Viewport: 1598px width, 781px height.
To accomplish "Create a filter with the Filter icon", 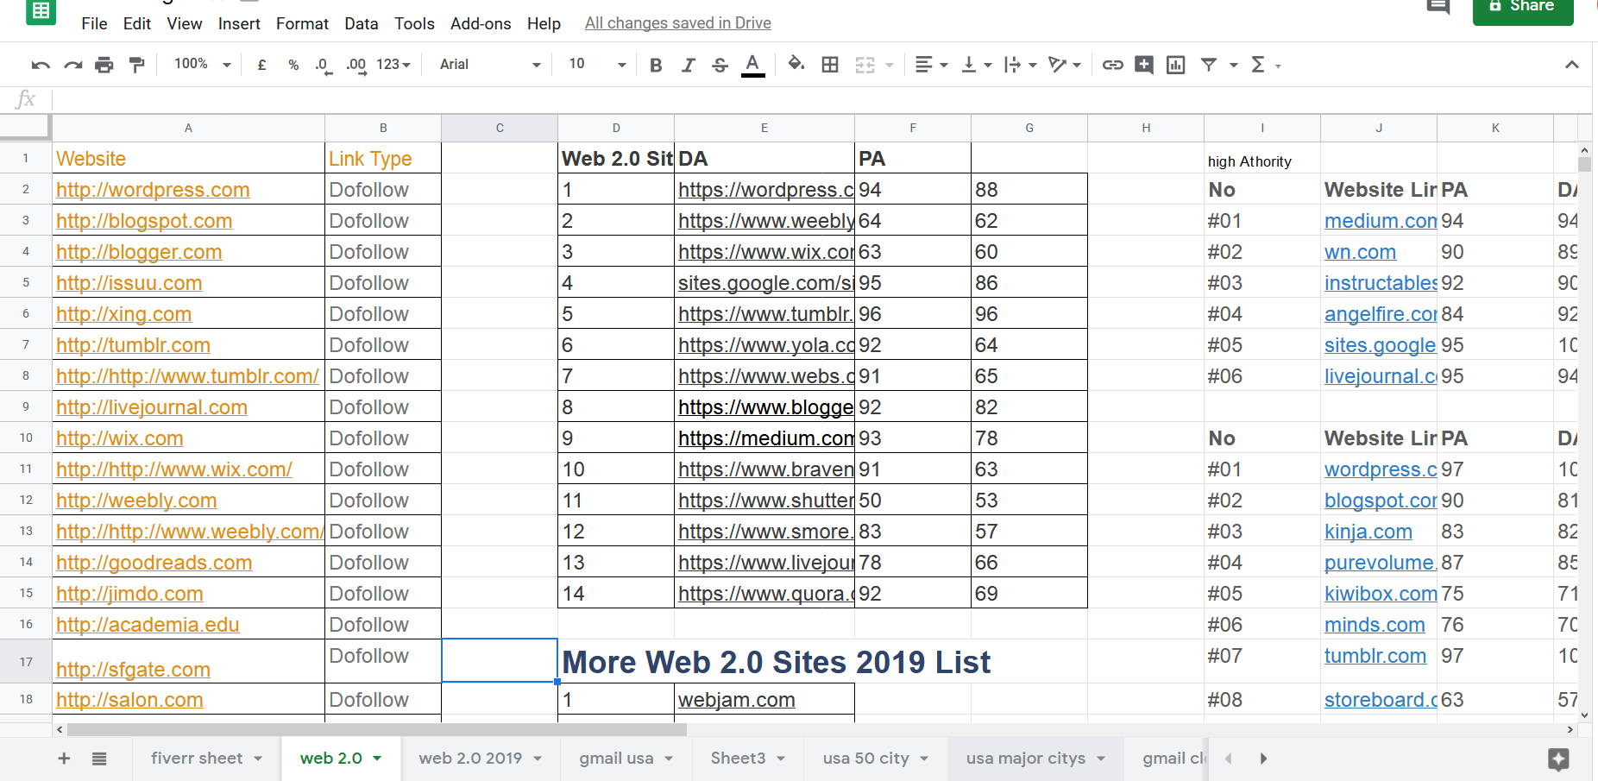I will (1210, 64).
